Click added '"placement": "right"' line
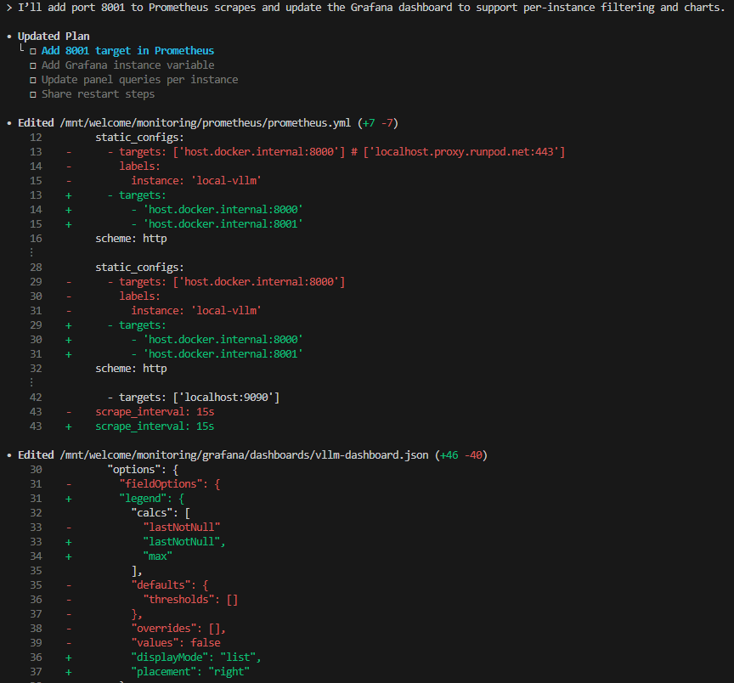The width and height of the screenshot is (734, 683). point(190,672)
